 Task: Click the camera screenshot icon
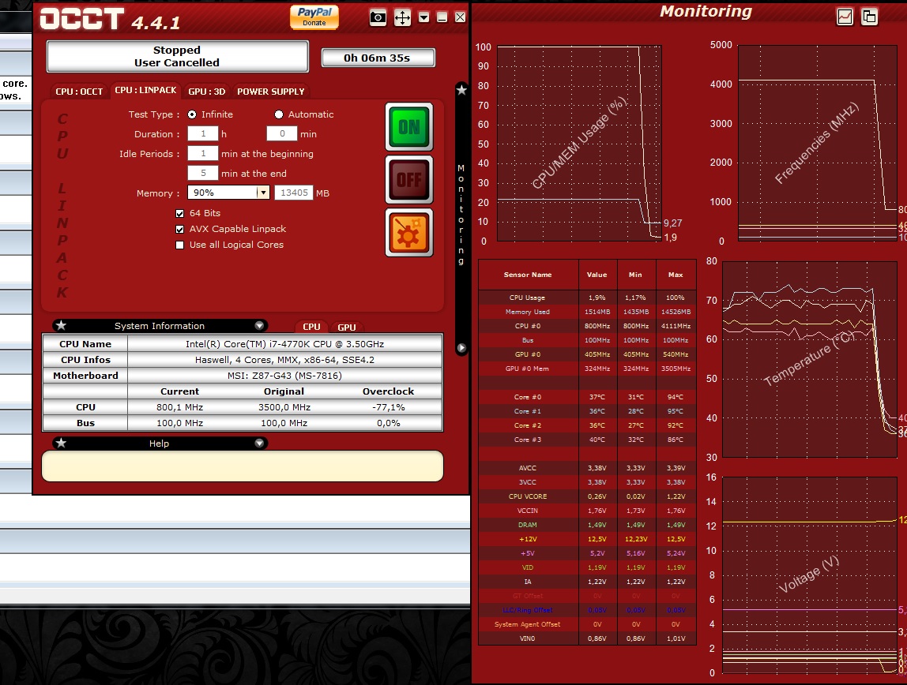[378, 17]
